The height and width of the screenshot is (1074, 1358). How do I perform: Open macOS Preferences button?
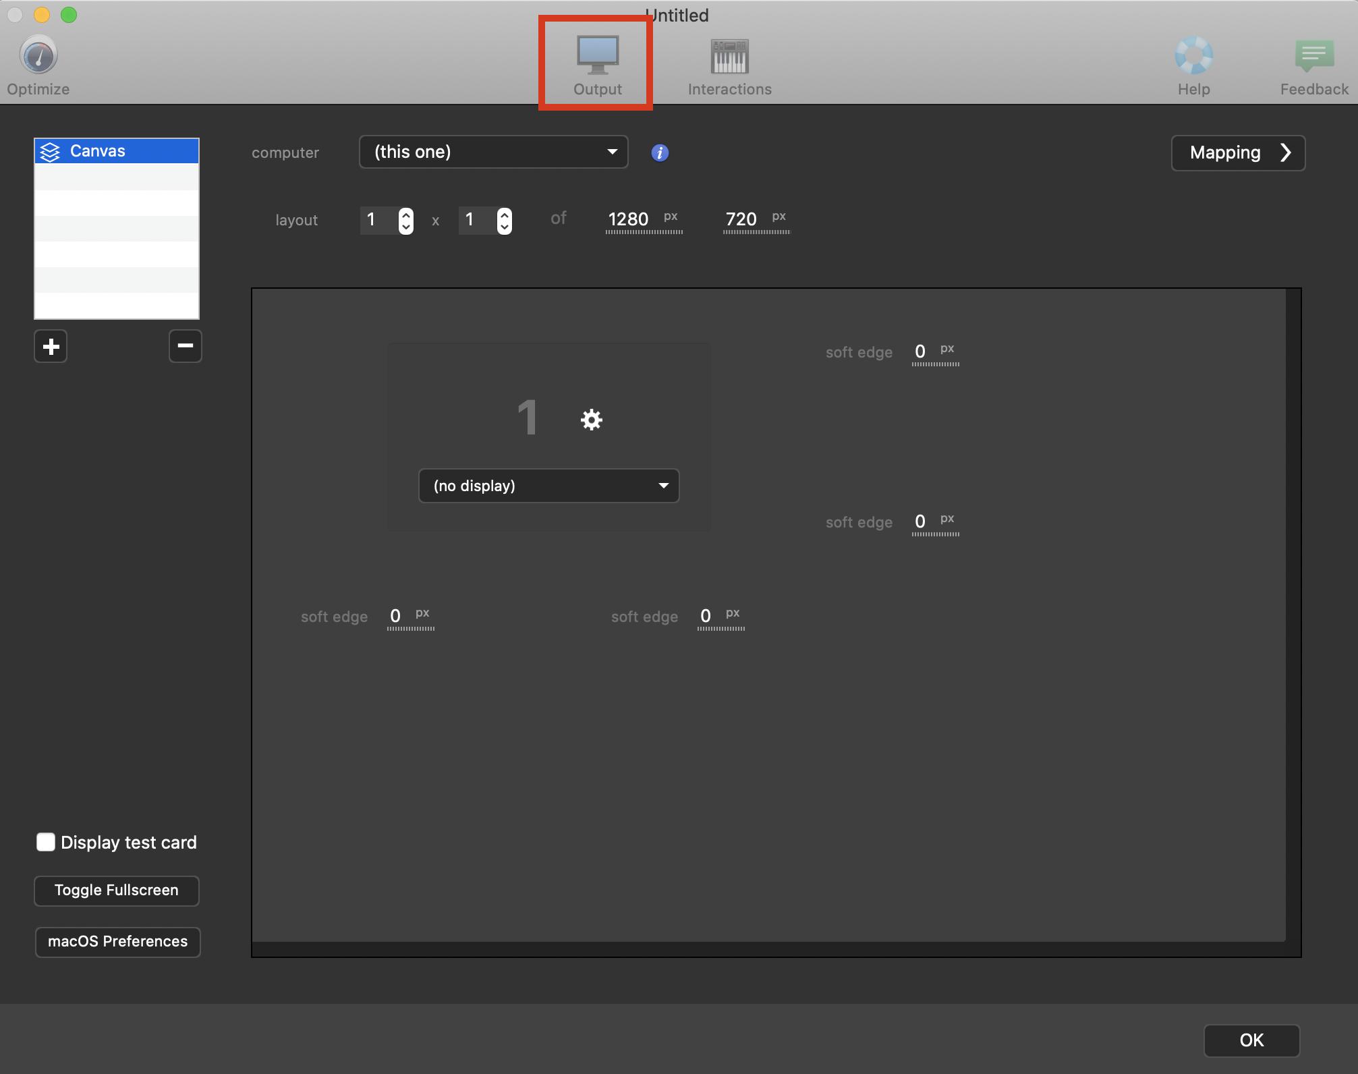[x=117, y=942]
